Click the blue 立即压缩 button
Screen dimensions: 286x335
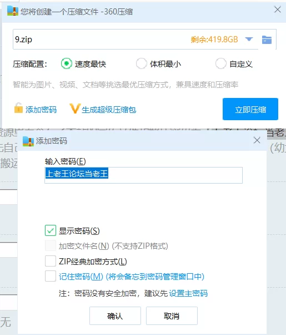click(x=250, y=109)
